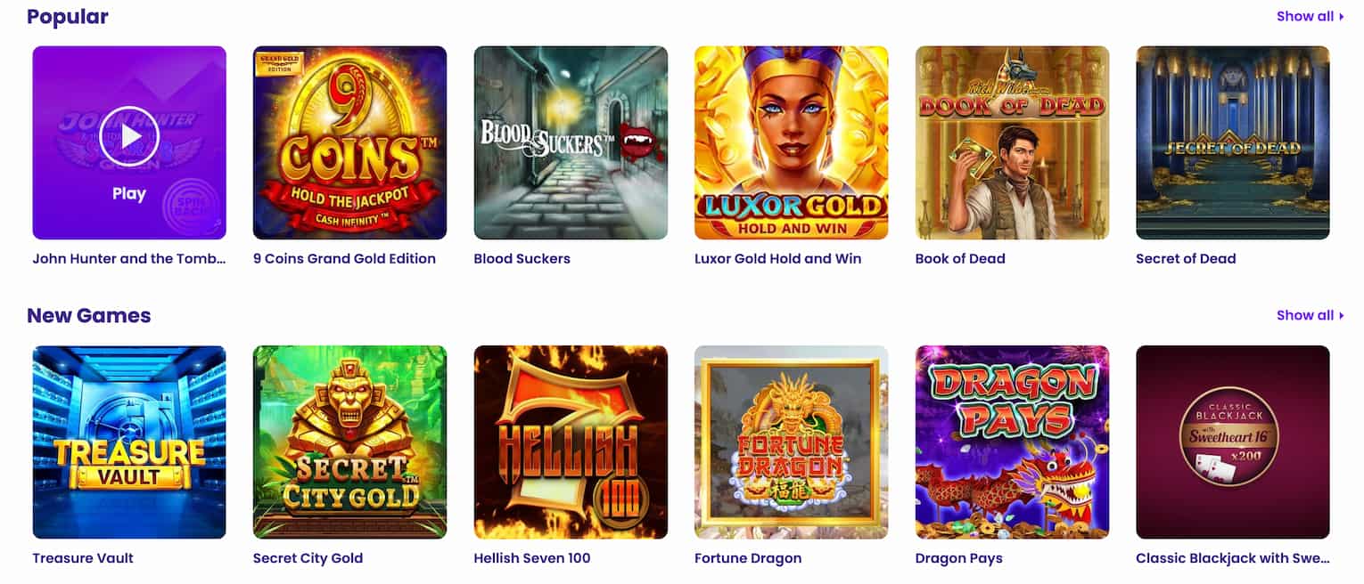Expand Popular section with Show all

click(x=1310, y=16)
